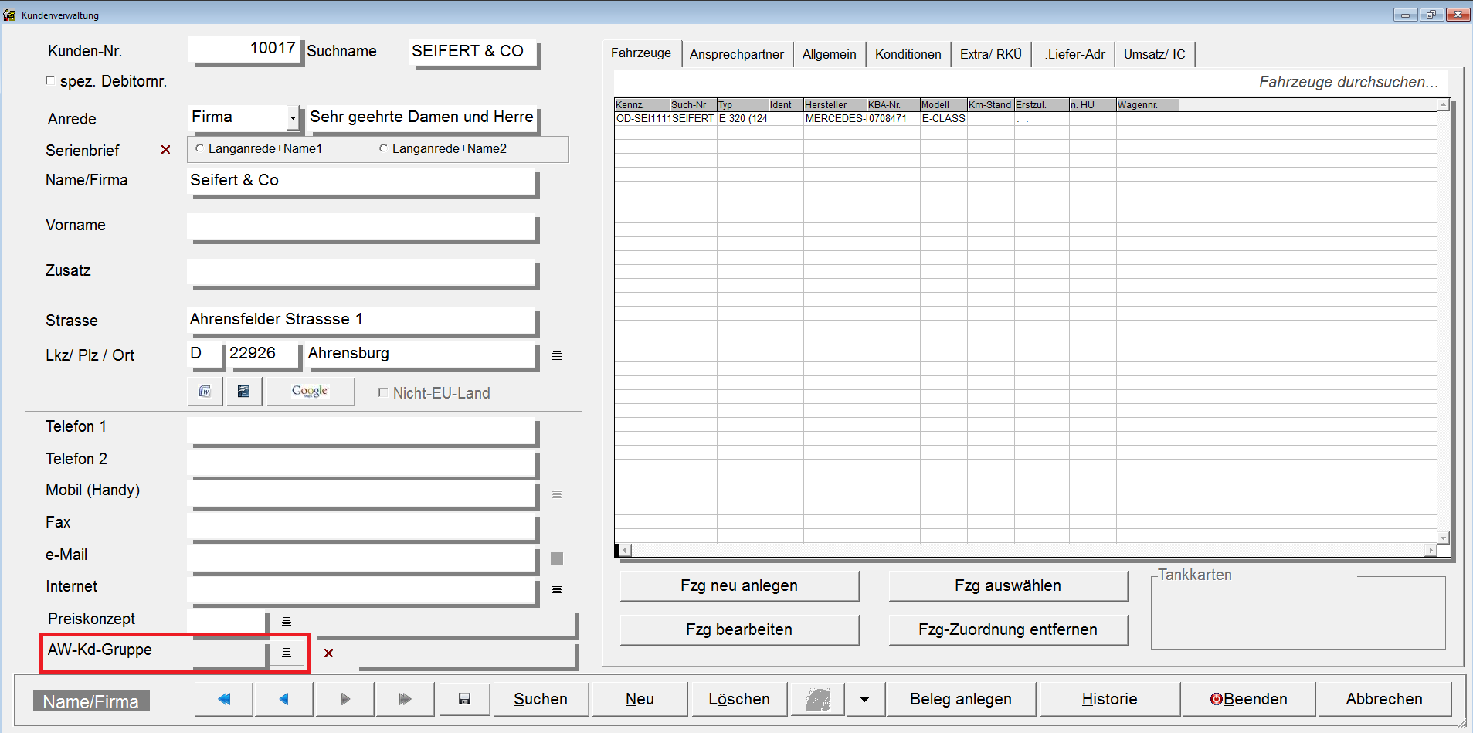
Task: Open Google Maps for this address
Action: 311,392
